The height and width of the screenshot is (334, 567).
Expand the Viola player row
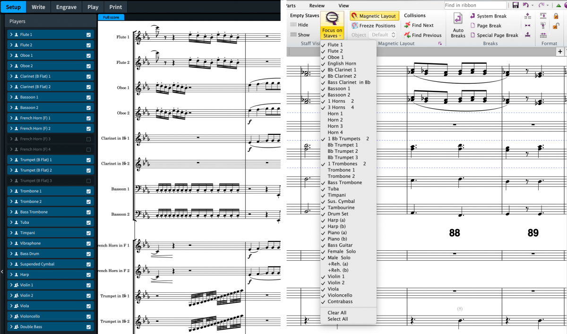(x=10, y=306)
